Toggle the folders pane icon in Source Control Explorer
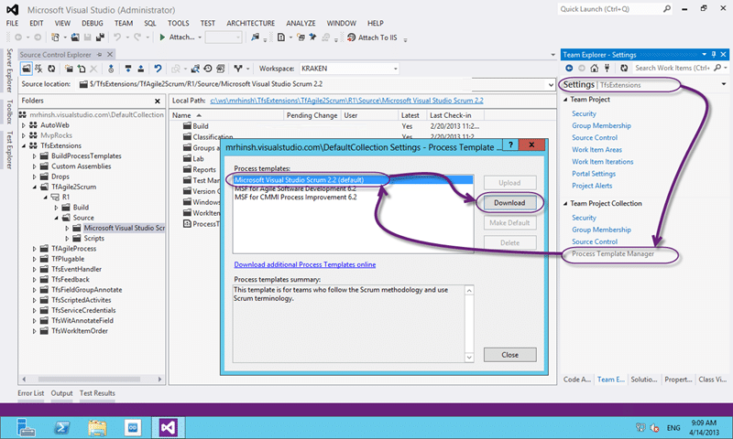733x439 pixels. 27,69
